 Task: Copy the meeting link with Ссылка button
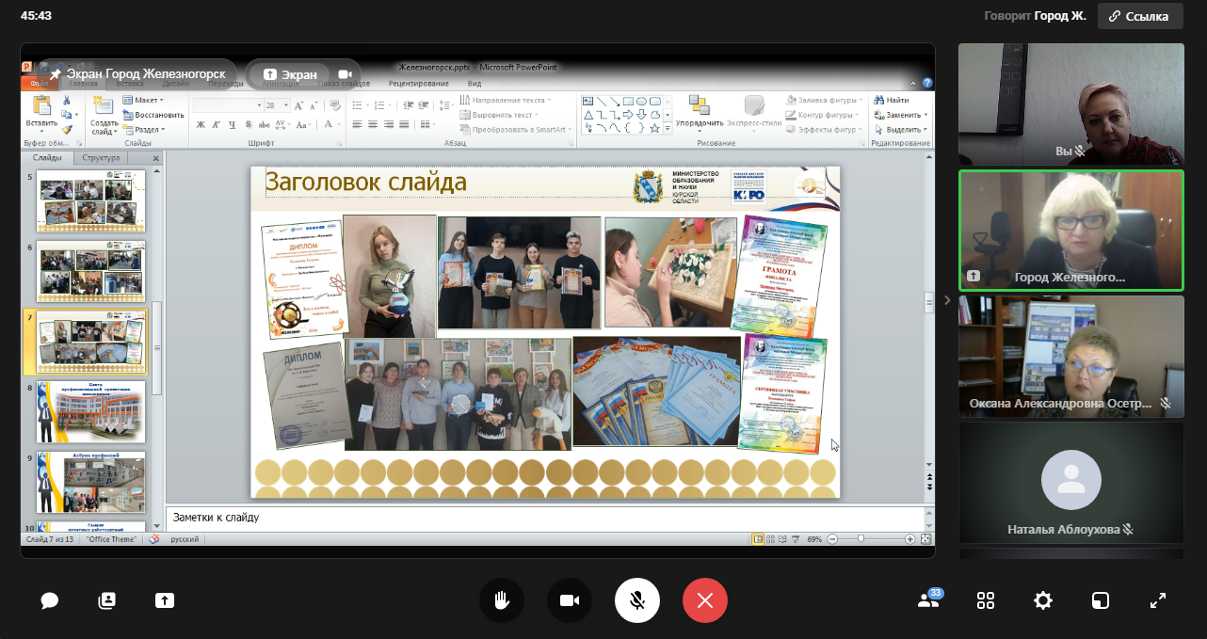click(x=1139, y=16)
